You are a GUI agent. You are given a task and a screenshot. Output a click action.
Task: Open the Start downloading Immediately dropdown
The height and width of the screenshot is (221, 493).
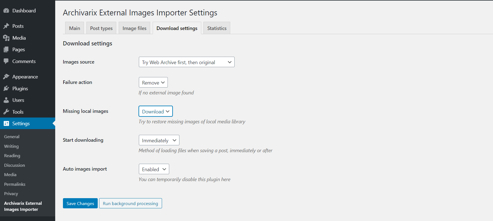159,140
